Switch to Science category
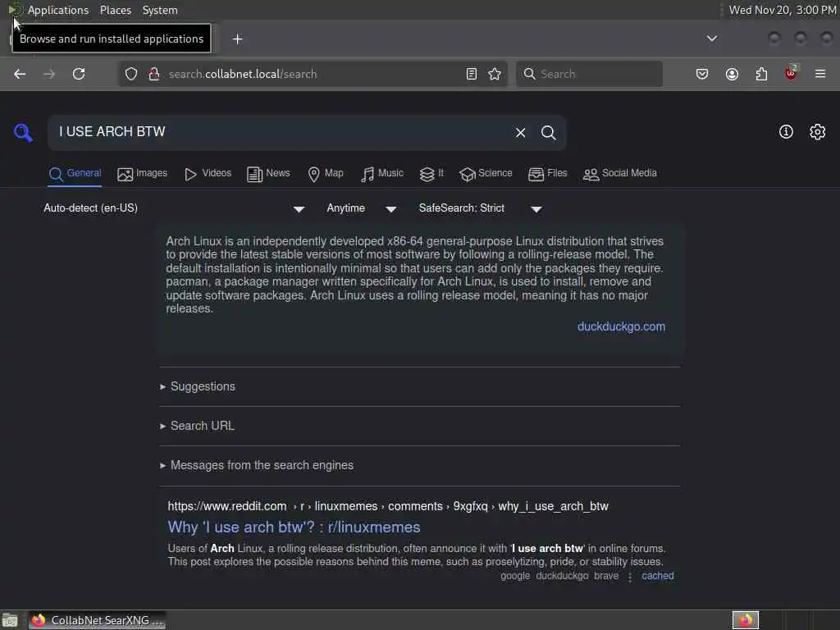 (486, 174)
